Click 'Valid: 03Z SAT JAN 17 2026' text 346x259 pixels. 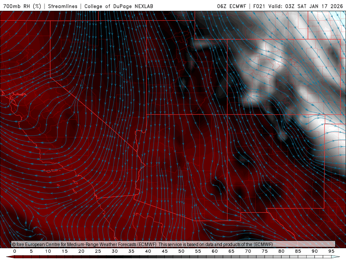click(306, 6)
